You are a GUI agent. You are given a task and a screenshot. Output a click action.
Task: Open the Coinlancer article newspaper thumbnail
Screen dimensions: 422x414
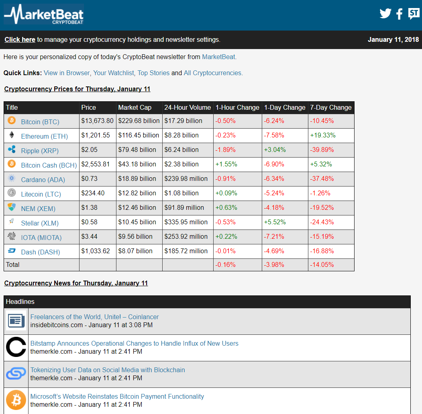point(16,321)
